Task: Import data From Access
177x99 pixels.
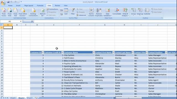Action: point(4,12)
